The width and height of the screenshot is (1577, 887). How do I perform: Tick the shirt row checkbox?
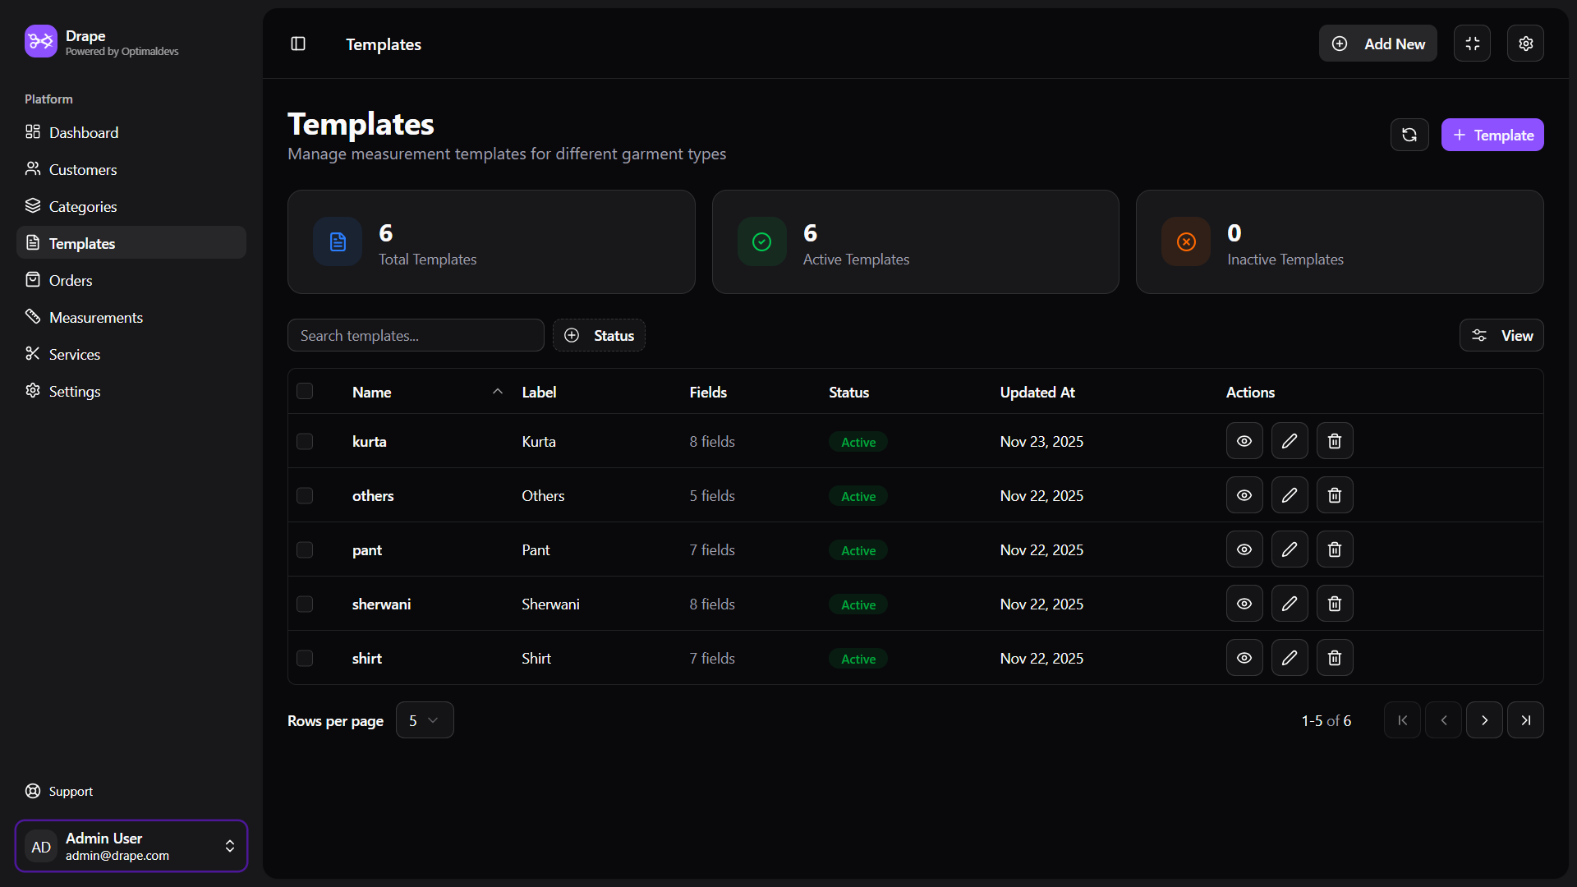point(305,658)
